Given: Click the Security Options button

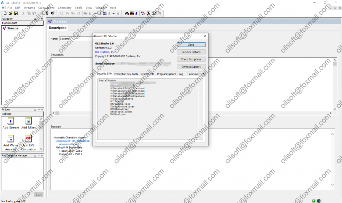Looking at the screenshot, I should point(191,52).
